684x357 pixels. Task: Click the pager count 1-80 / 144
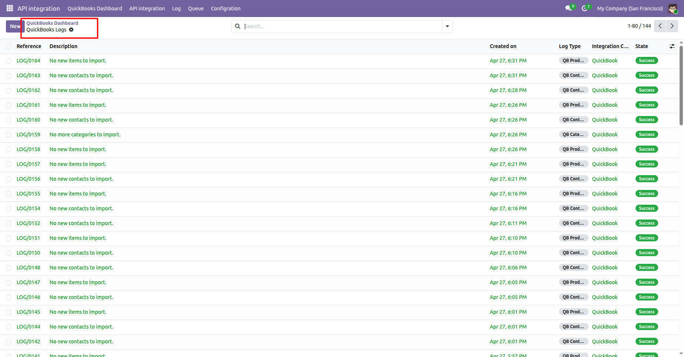pos(639,26)
